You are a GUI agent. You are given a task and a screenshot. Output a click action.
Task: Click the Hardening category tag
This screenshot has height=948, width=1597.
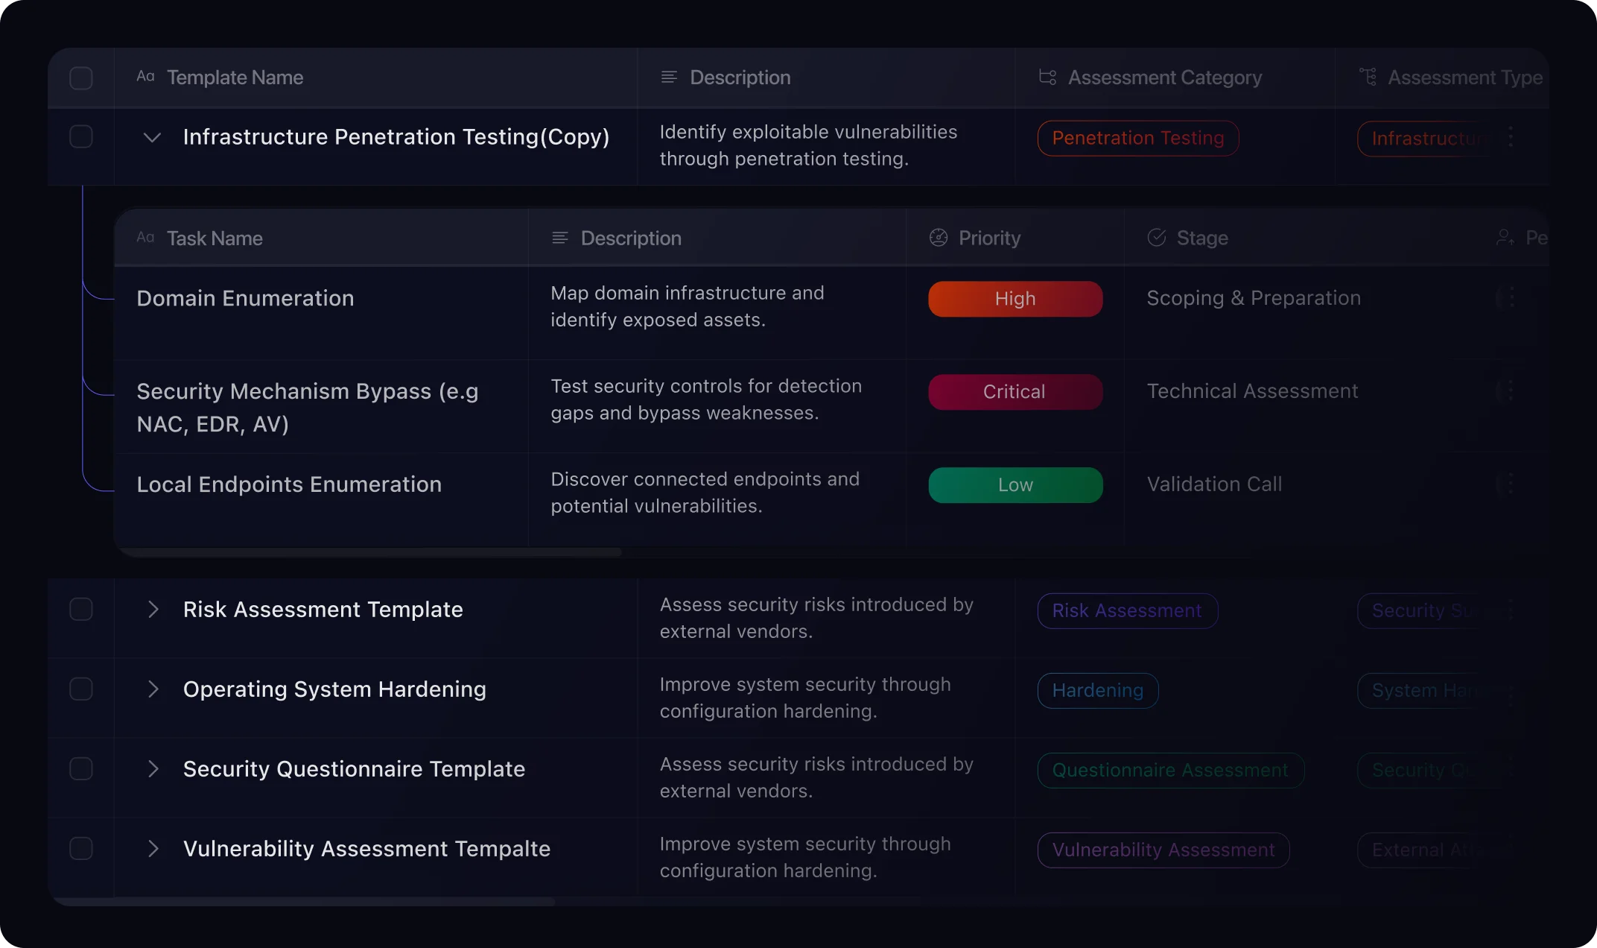point(1098,690)
